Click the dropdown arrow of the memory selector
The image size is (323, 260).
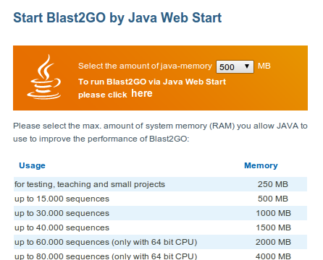247,66
